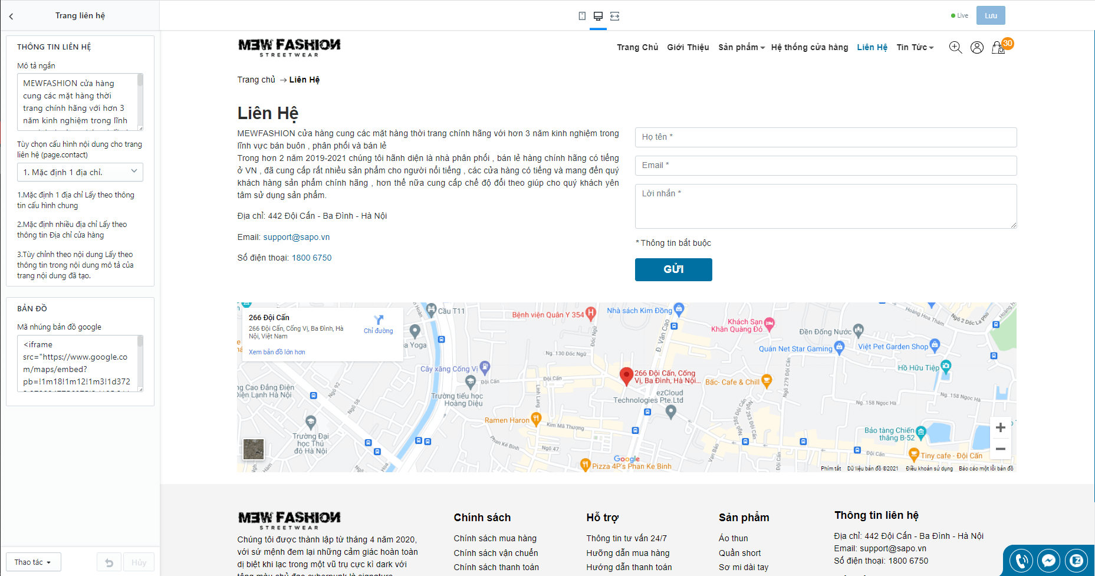The height and width of the screenshot is (576, 1095).
Task: Click the phone call floating icon
Action: pos(1021,560)
